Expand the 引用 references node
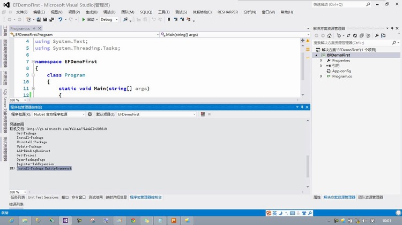Screen dimensions: 402x225 (x=321, y=66)
